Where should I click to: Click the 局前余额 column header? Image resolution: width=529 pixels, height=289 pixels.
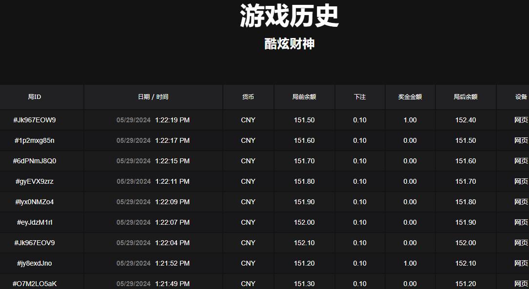[304, 97]
